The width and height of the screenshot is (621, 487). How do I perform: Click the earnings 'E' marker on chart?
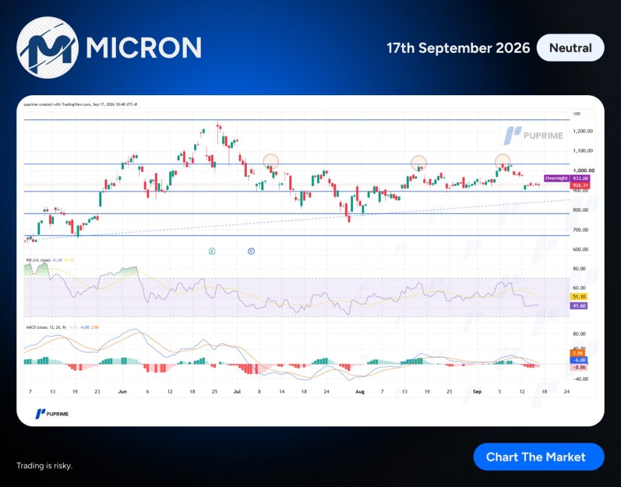point(212,251)
